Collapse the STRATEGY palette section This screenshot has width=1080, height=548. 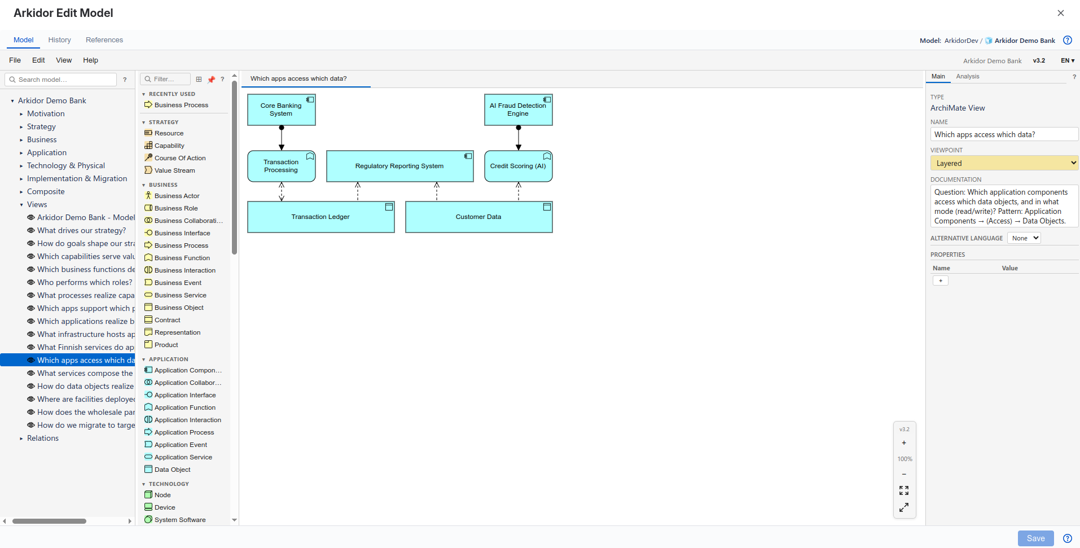click(x=144, y=122)
